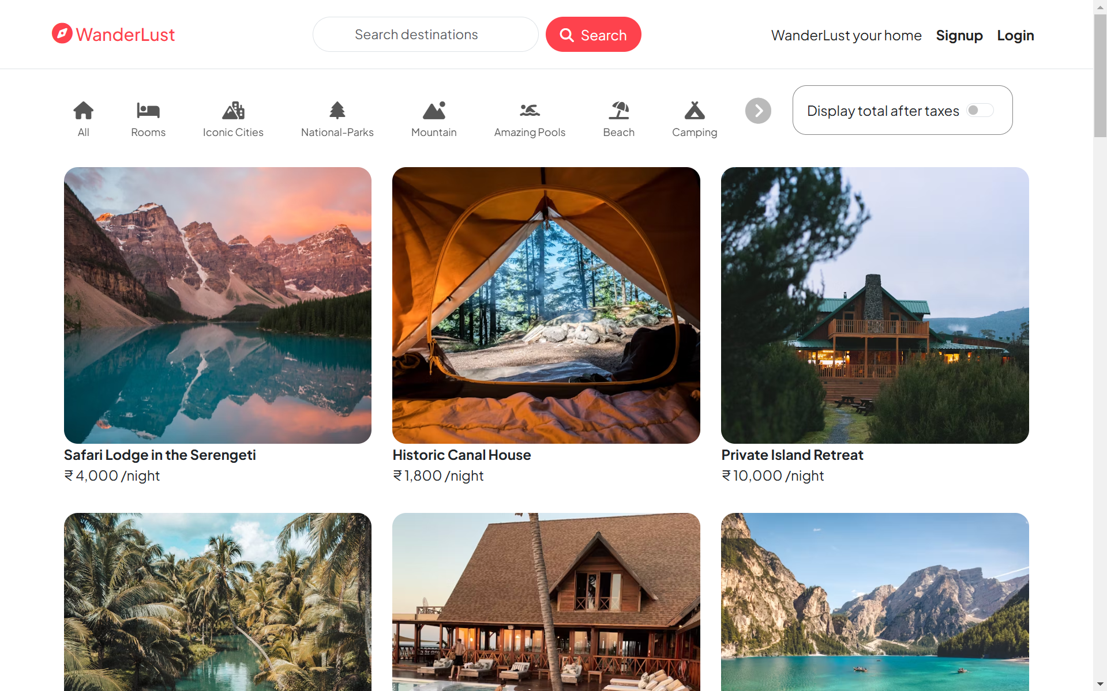Image resolution: width=1107 pixels, height=691 pixels.
Task: Open the Signup page link
Action: pyautogui.click(x=959, y=36)
